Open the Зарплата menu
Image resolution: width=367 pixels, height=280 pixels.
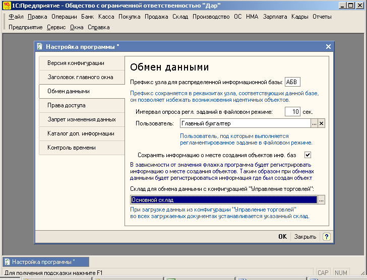(275, 17)
